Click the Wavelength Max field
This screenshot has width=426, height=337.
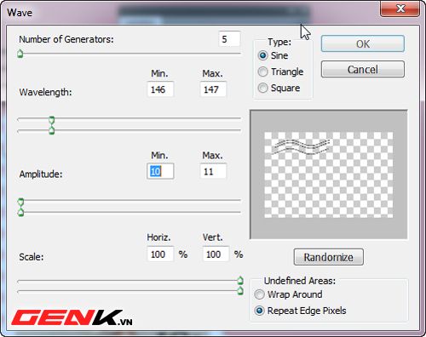point(213,89)
